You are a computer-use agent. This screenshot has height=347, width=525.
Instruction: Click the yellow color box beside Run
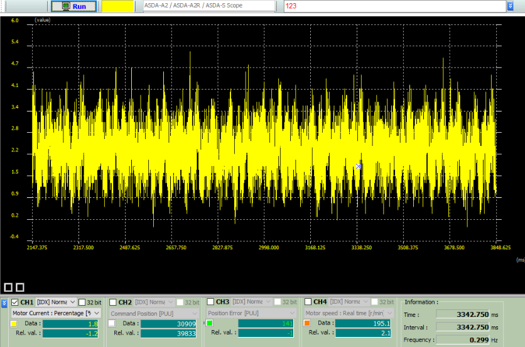pyautogui.click(x=117, y=6)
